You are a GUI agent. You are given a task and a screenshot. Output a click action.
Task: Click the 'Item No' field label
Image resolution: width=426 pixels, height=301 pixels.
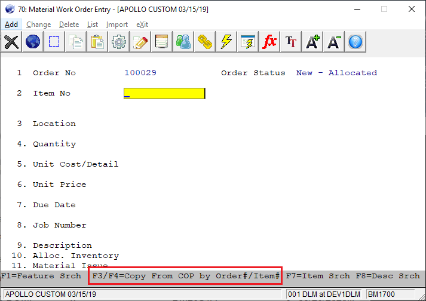coord(51,93)
